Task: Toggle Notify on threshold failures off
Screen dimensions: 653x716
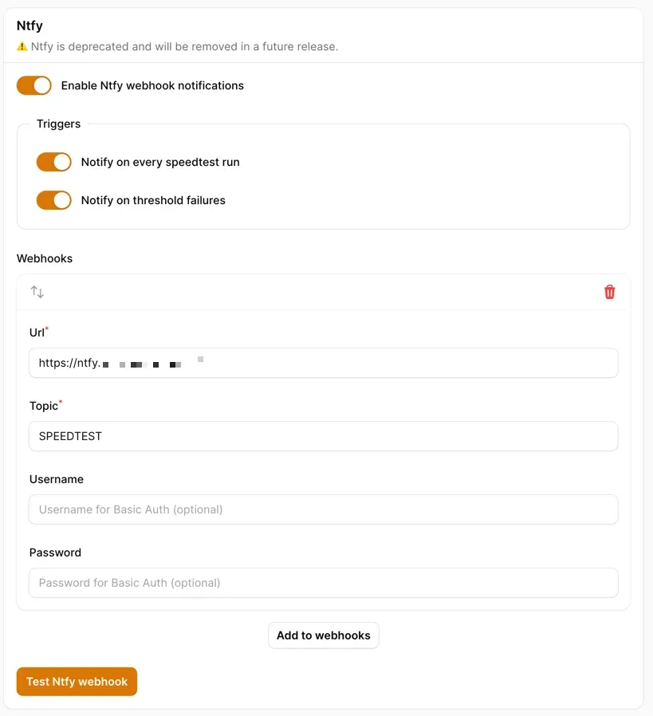Action: point(53,200)
